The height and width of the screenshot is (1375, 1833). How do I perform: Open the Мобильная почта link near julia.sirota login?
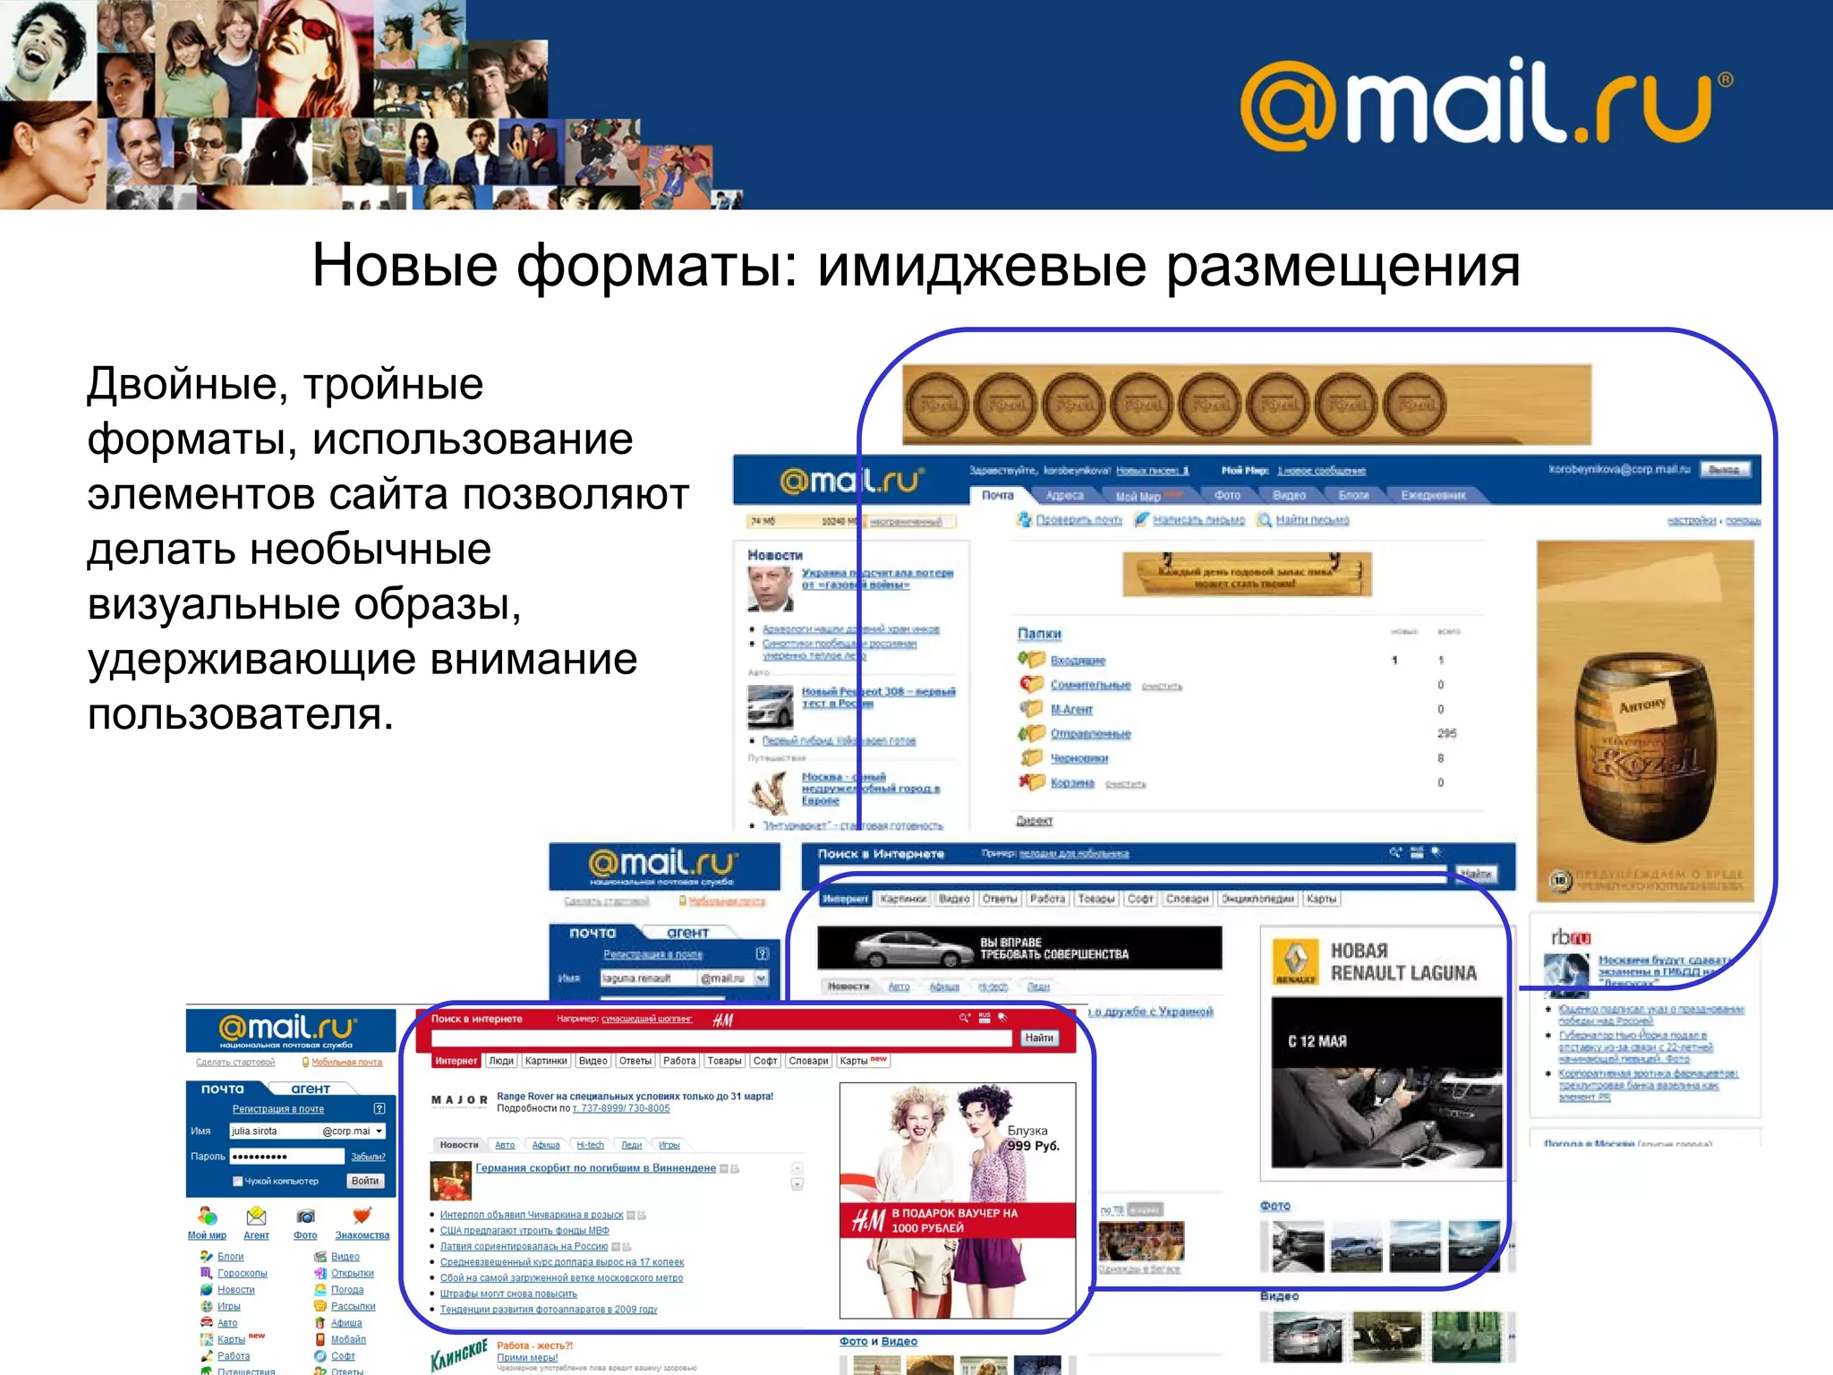pyautogui.click(x=347, y=1063)
